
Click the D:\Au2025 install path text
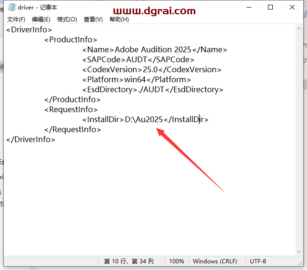point(144,119)
